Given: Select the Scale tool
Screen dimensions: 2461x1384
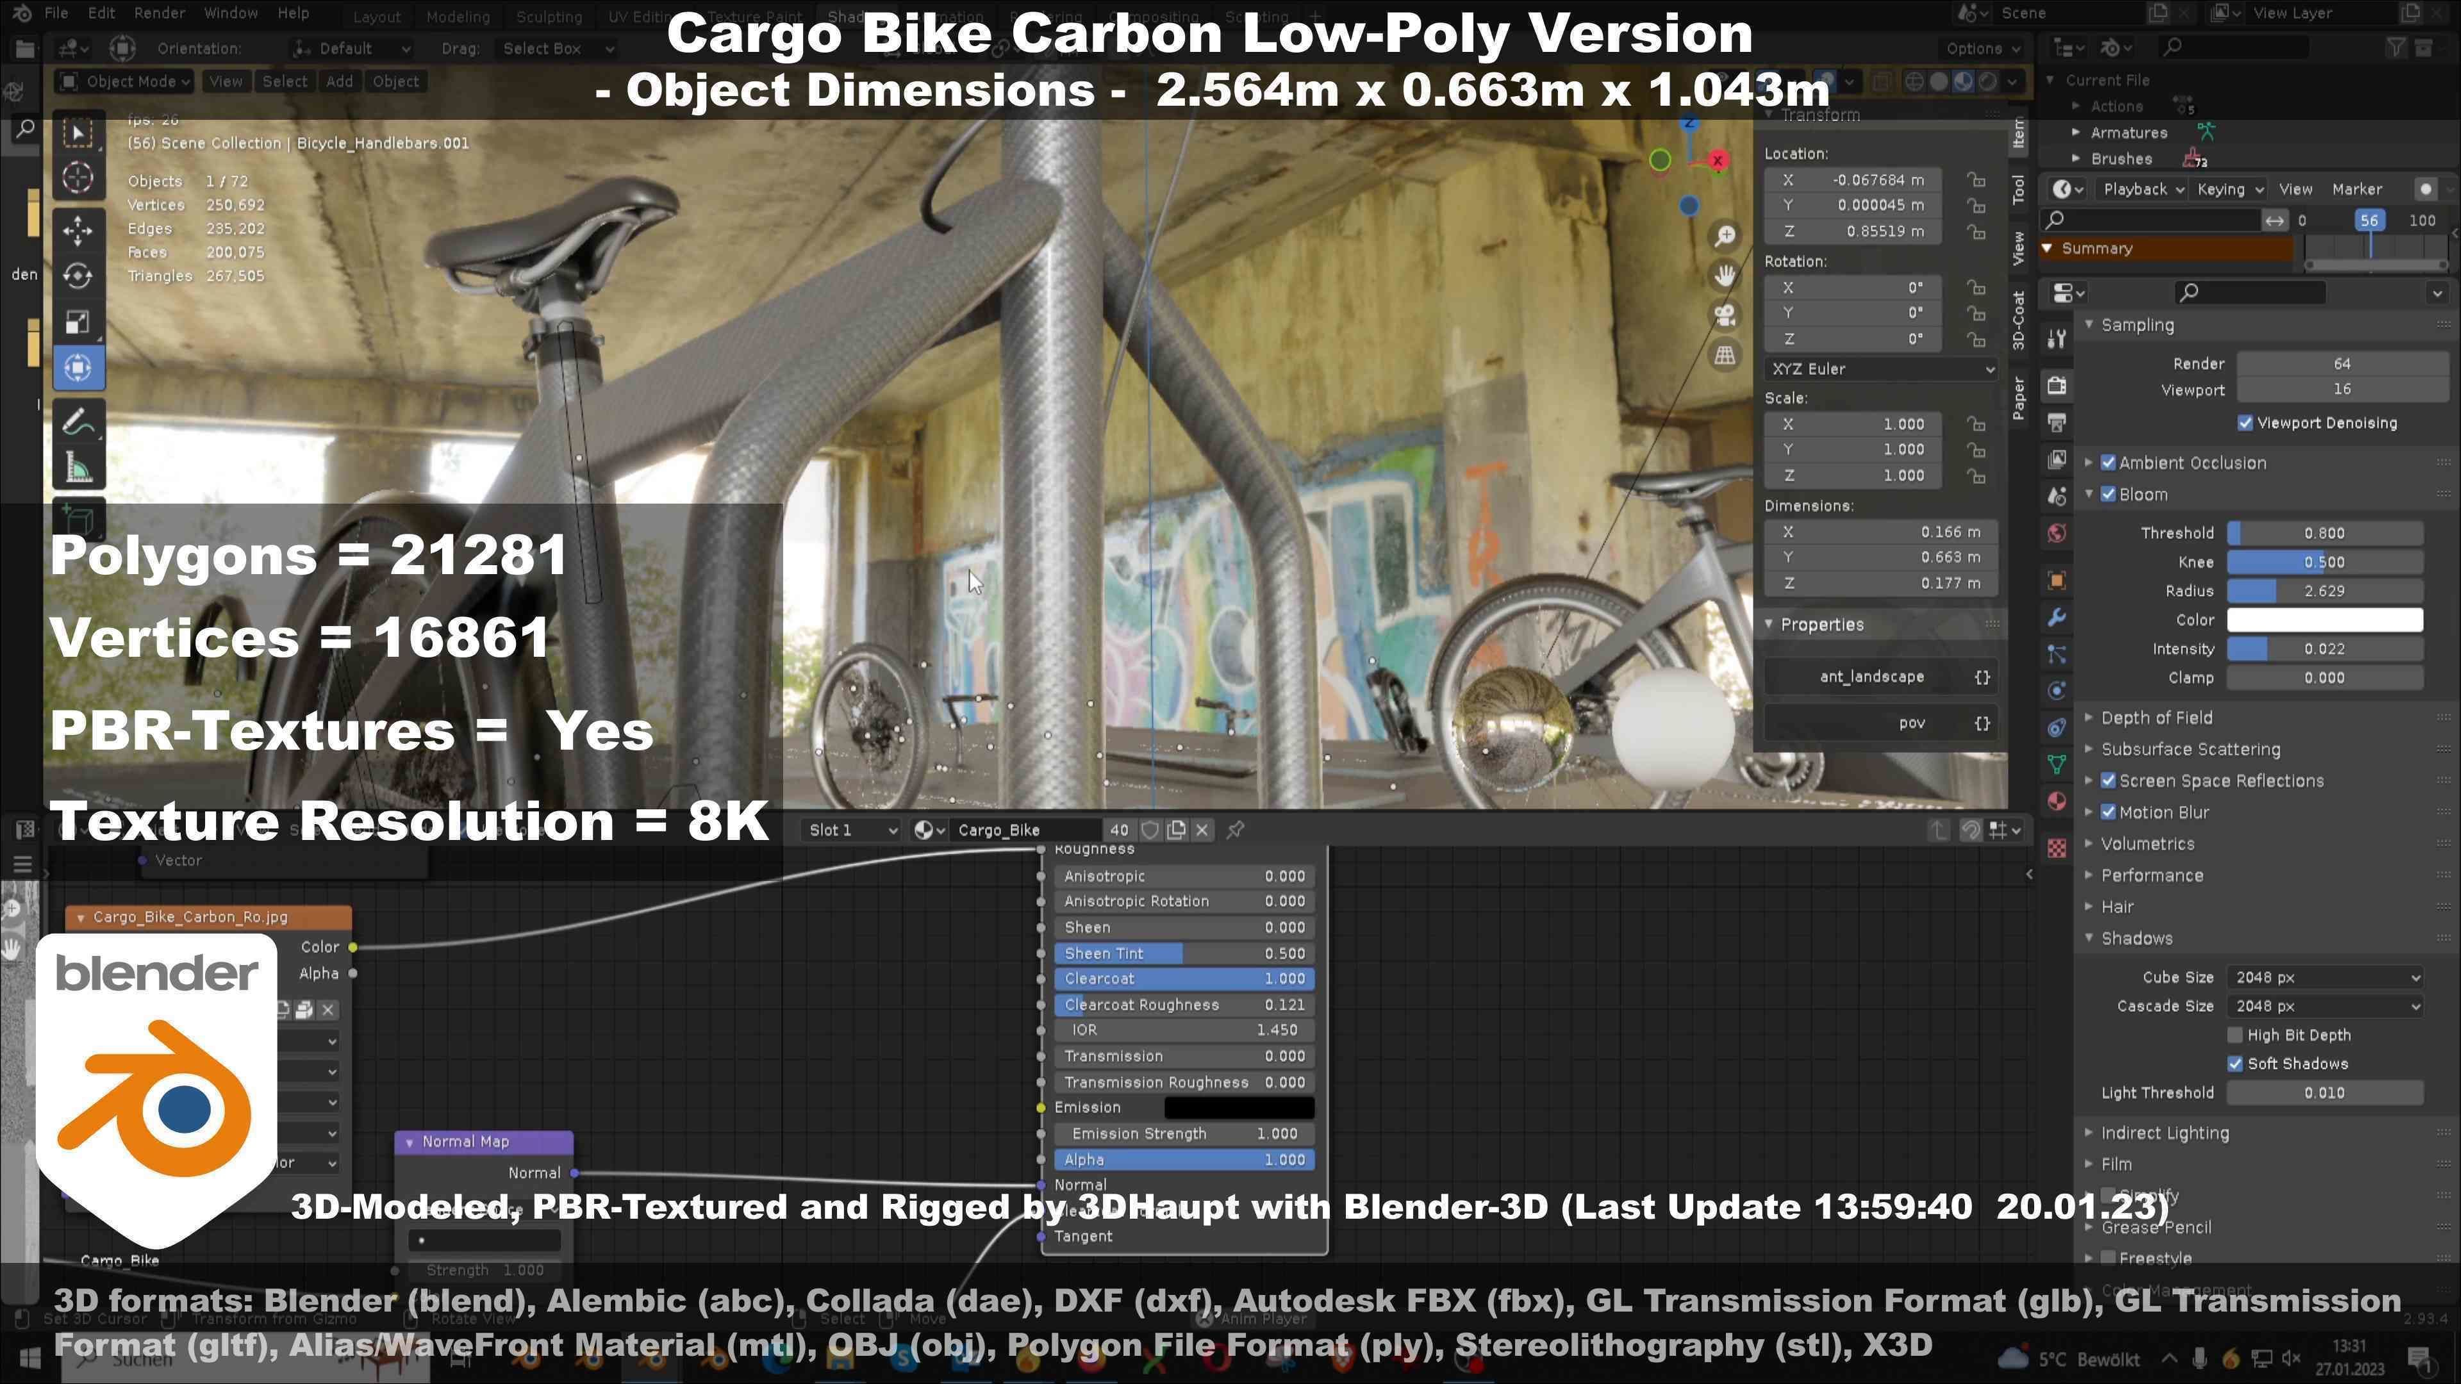Looking at the screenshot, I should pyautogui.click(x=78, y=322).
